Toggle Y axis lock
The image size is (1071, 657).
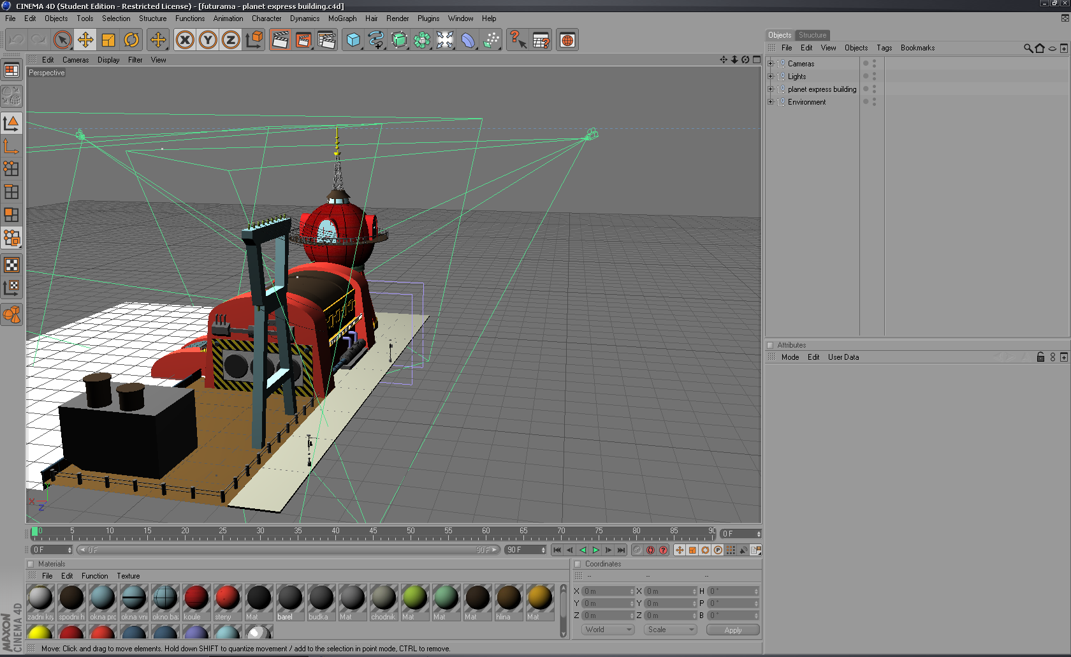pyautogui.click(x=208, y=40)
